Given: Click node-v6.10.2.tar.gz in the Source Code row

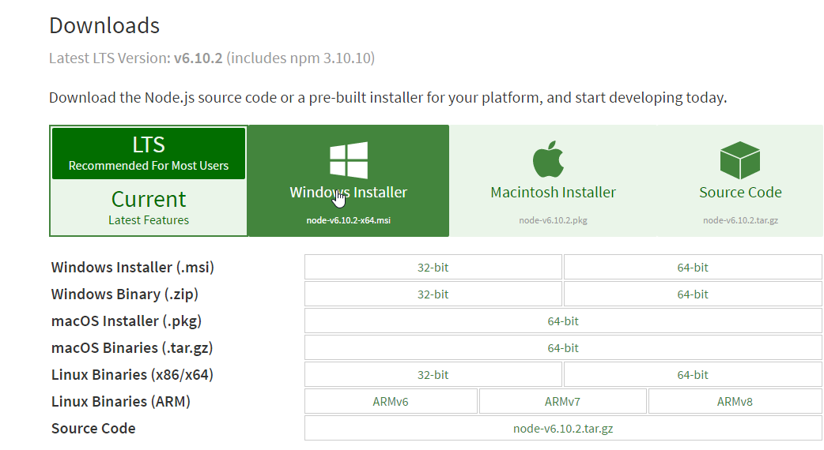Looking at the screenshot, I should point(563,428).
